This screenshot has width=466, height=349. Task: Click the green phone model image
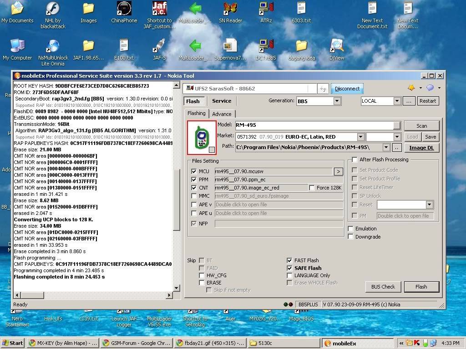tap(202, 137)
